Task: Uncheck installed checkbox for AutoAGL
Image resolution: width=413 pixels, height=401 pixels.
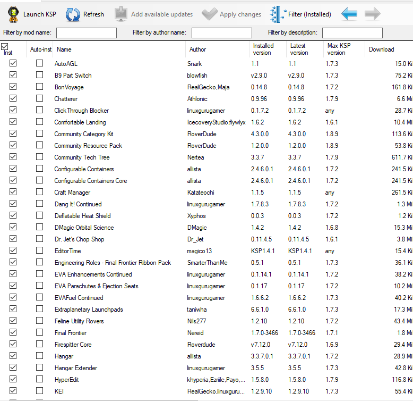Action: [13, 63]
